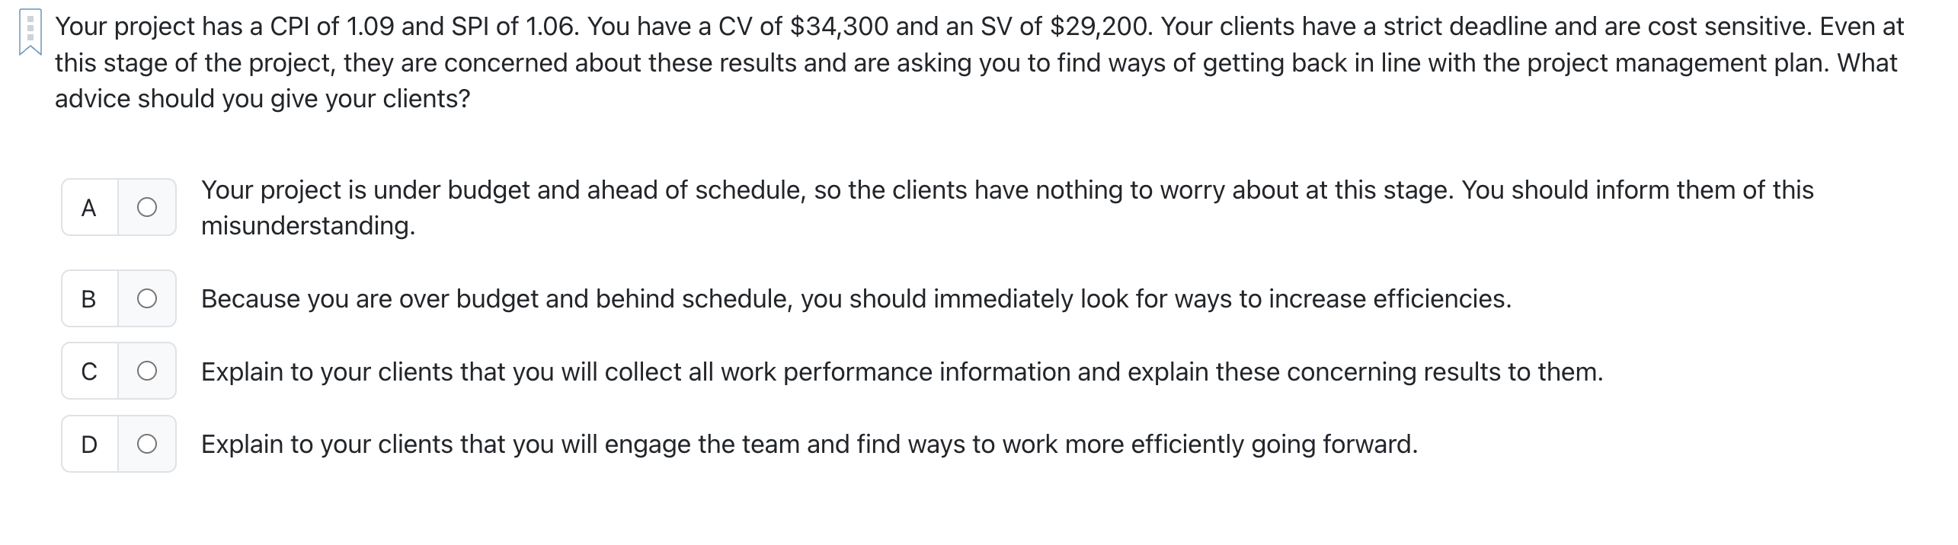This screenshot has width=1958, height=545.
Task: Click the word 'misunderstanding' in option A
Action: (308, 225)
